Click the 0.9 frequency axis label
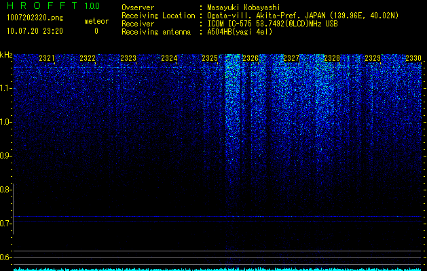 pos(5,156)
